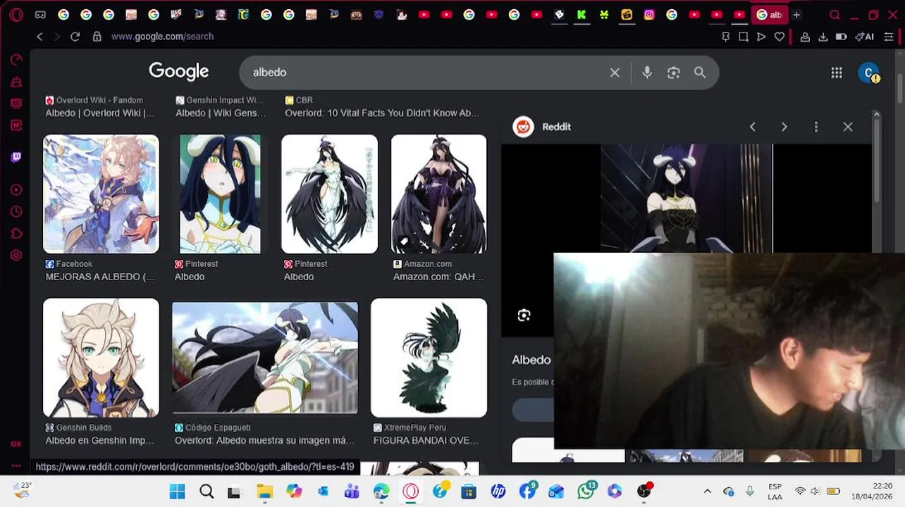Reload the page with the refresh icon

pyautogui.click(x=75, y=37)
